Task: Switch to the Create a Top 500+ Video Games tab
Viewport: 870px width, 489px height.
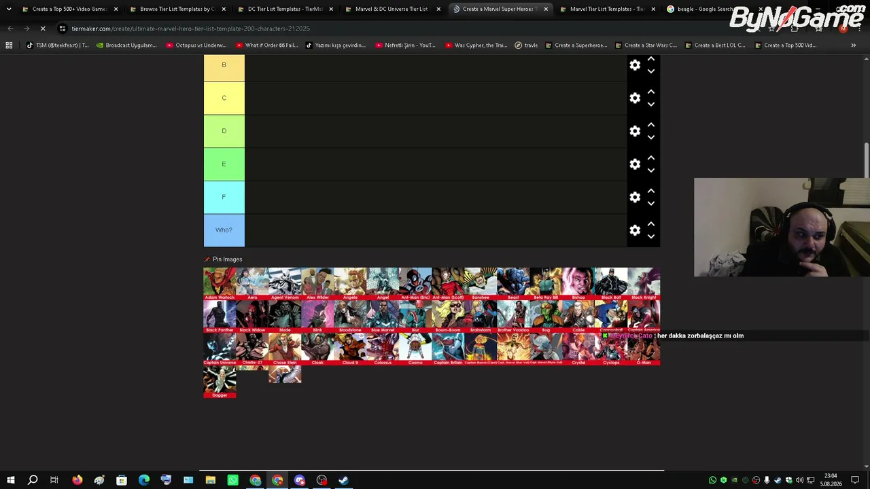Action: pos(70,10)
